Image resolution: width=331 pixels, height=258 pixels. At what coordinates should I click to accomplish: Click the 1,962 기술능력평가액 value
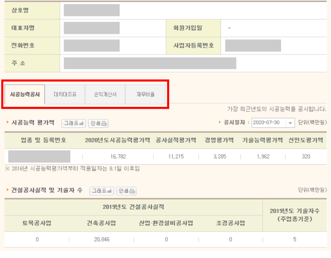(x=263, y=156)
